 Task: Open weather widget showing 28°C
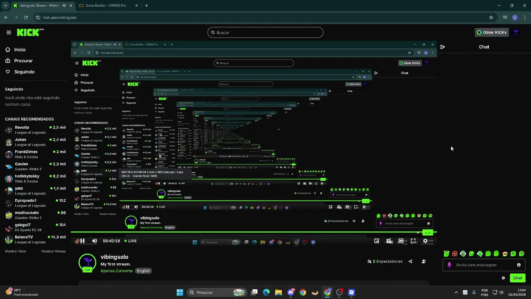[x=23, y=292]
